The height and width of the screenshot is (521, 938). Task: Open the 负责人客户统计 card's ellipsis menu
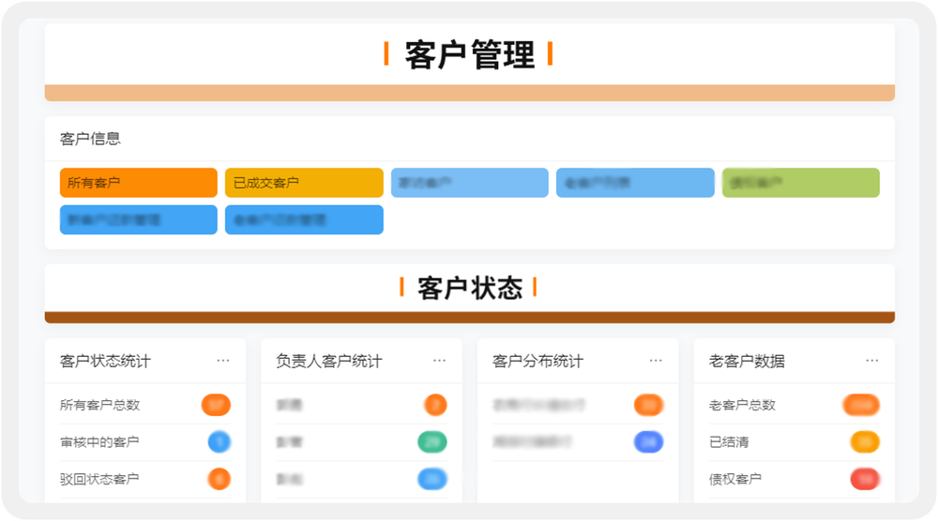tap(439, 361)
